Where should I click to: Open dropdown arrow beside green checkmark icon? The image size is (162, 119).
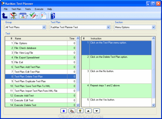click(x=37, y=16)
